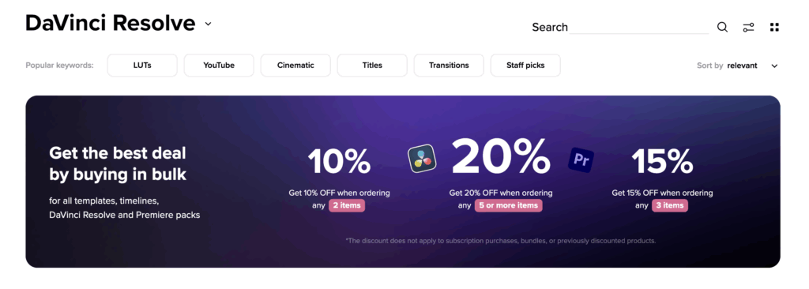Screen dimensions: 809x289
Task: Click the 2 items pink badge
Action: click(x=347, y=205)
